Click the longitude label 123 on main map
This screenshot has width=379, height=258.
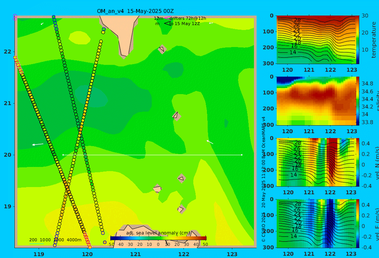[x=232, y=254]
